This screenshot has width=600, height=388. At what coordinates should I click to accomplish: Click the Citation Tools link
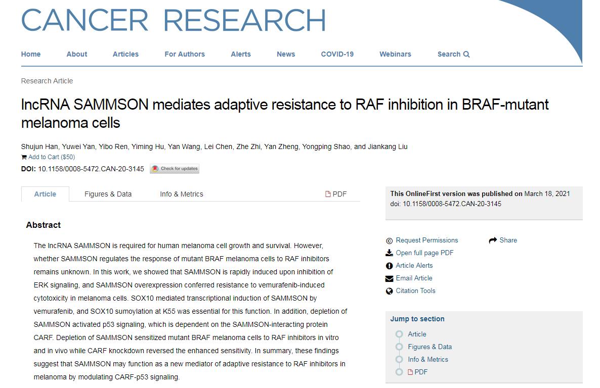(415, 291)
